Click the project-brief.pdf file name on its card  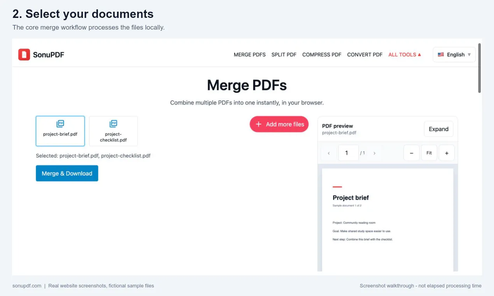pyautogui.click(x=60, y=134)
